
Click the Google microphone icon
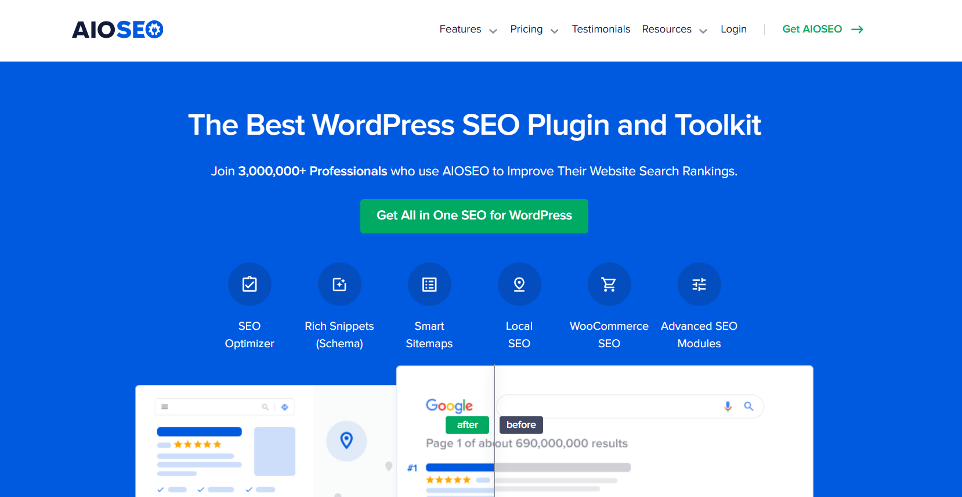728,406
